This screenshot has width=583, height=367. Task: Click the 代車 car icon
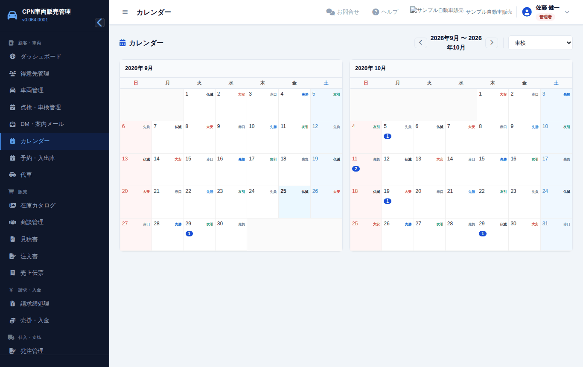(12, 175)
